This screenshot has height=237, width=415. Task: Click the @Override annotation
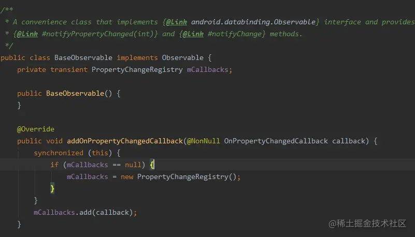click(x=36, y=129)
